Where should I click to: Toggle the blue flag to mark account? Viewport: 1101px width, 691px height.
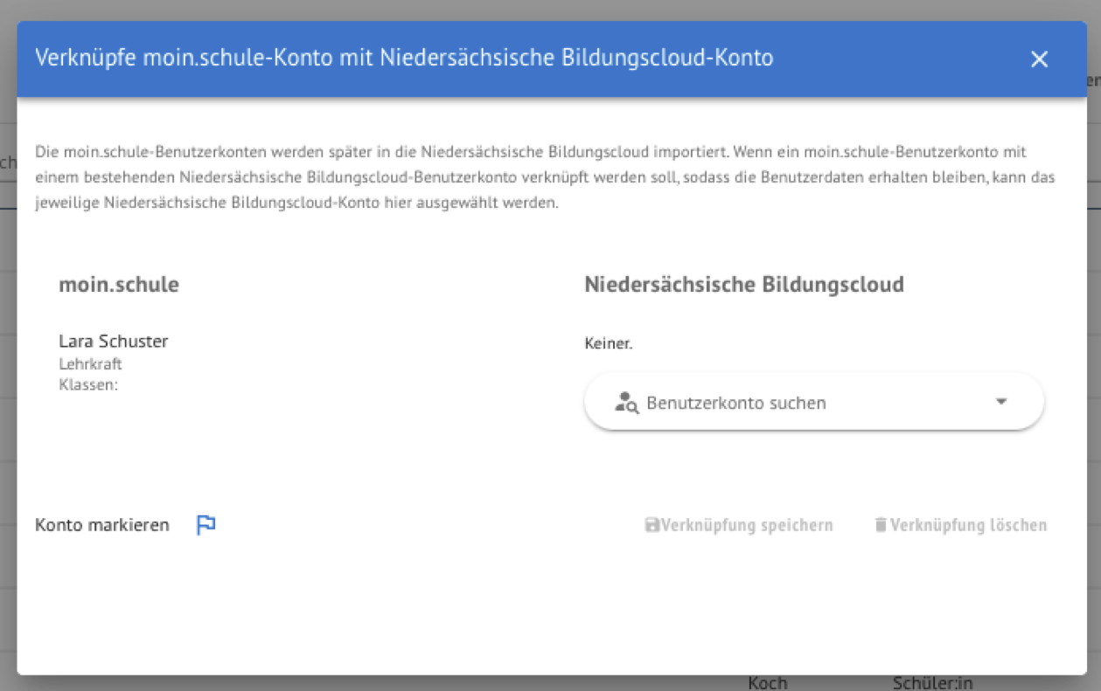(206, 525)
